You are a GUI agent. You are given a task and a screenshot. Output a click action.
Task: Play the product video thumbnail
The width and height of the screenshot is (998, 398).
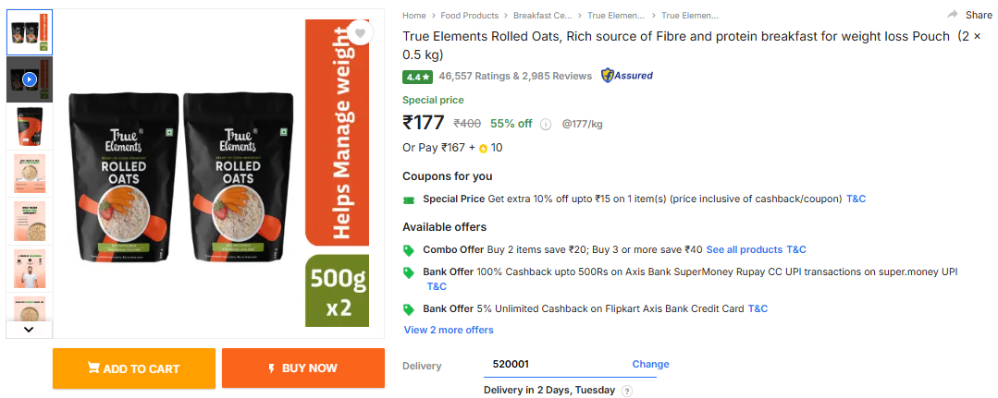point(30,79)
